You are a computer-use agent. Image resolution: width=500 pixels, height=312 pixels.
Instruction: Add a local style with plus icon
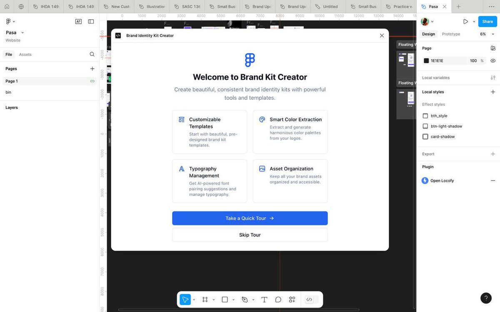click(493, 92)
